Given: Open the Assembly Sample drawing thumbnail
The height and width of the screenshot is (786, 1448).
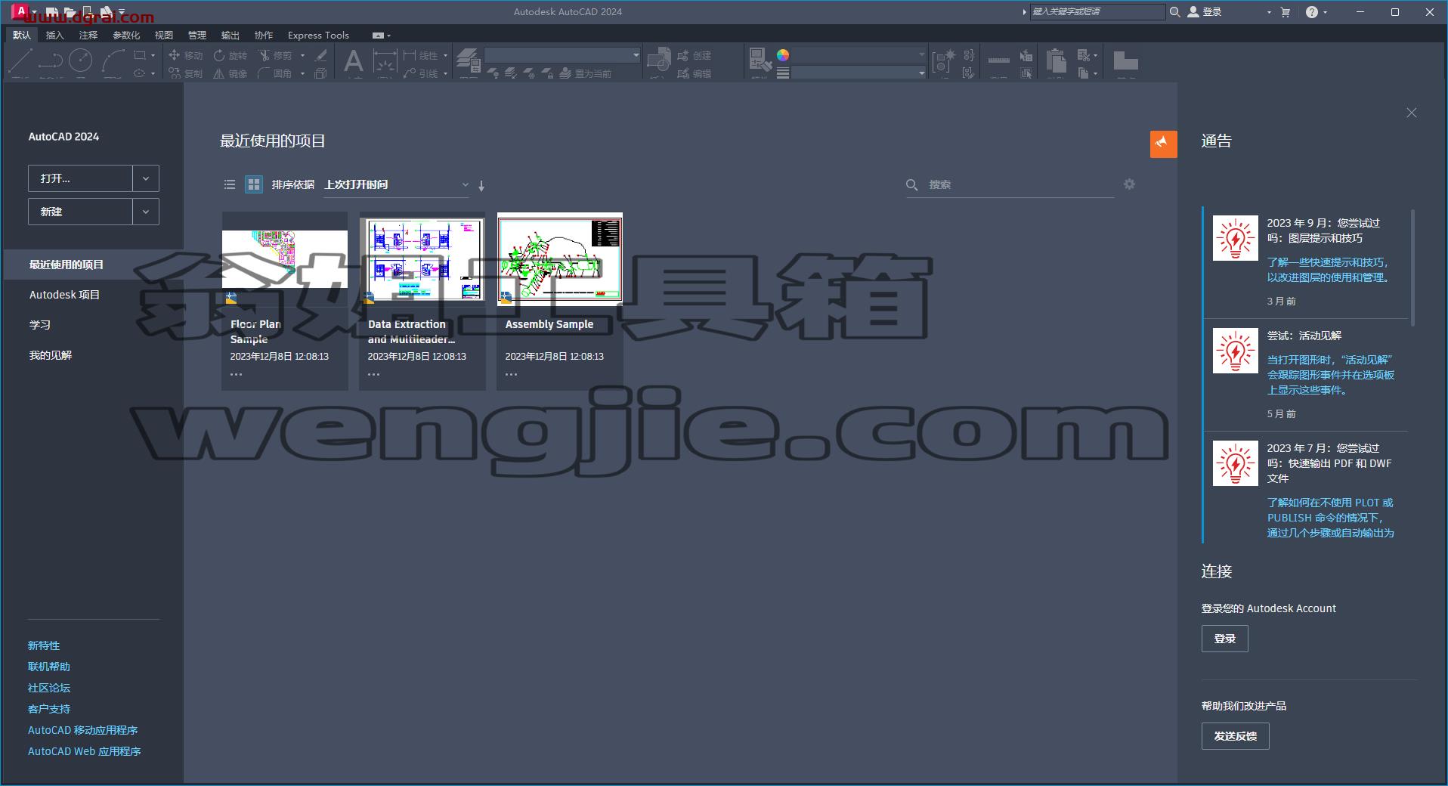Looking at the screenshot, I should [560, 258].
